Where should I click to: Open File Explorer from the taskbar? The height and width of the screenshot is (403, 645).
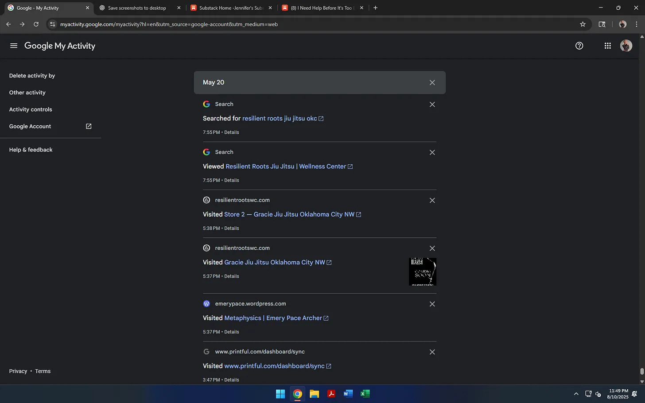[315, 394]
